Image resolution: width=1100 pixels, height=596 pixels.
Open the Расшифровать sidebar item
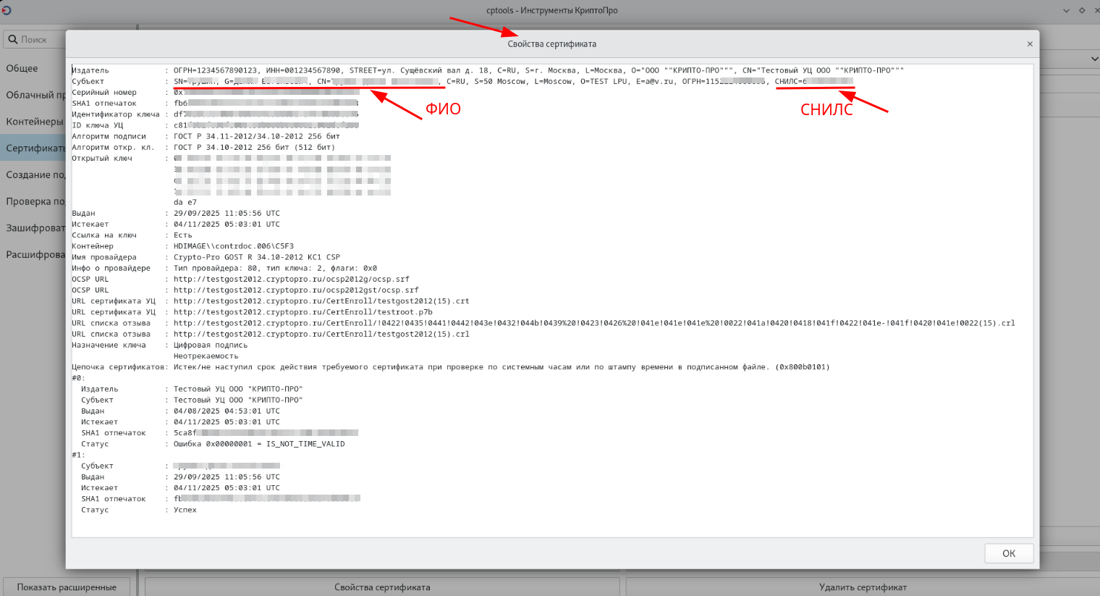click(x=35, y=255)
